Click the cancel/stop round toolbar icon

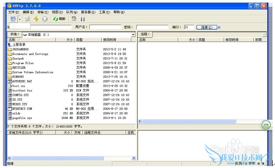point(45,19)
